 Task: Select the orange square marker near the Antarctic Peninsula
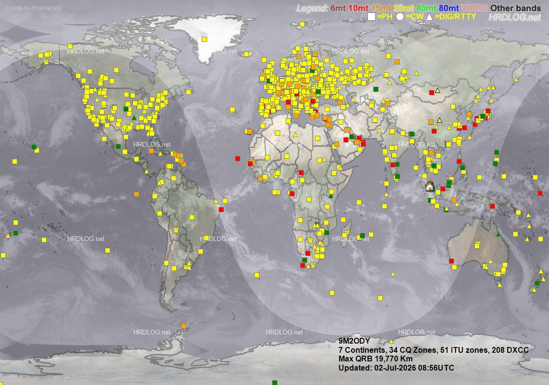[x=183, y=326]
